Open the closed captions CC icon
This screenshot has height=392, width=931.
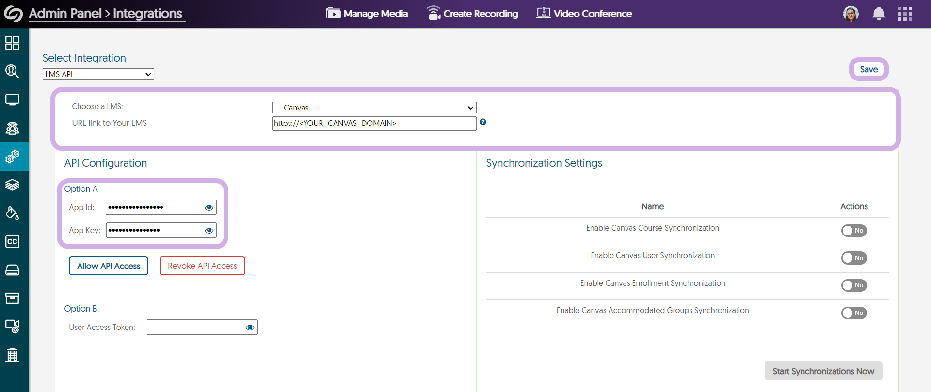pyautogui.click(x=12, y=241)
